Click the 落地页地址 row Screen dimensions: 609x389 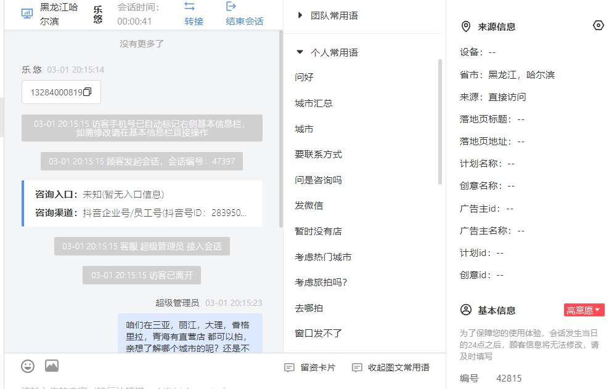point(492,142)
